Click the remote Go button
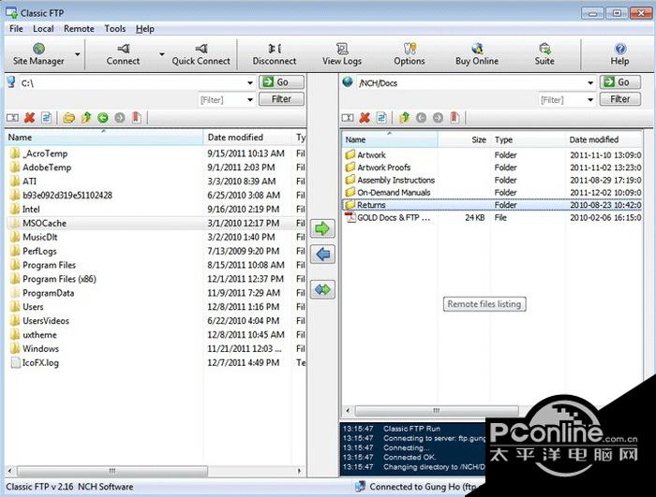 pos(619,82)
